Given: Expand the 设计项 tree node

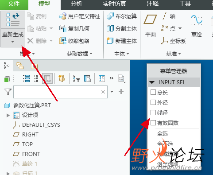Looking at the screenshot, I should point(8,115).
